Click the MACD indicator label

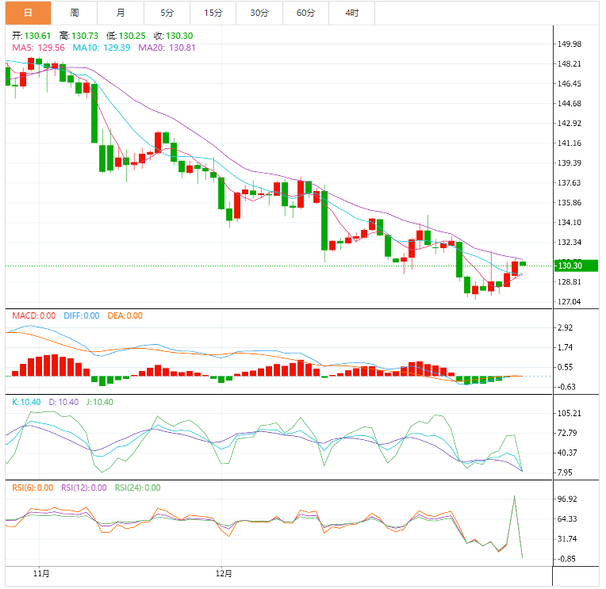click(x=33, y=316)
